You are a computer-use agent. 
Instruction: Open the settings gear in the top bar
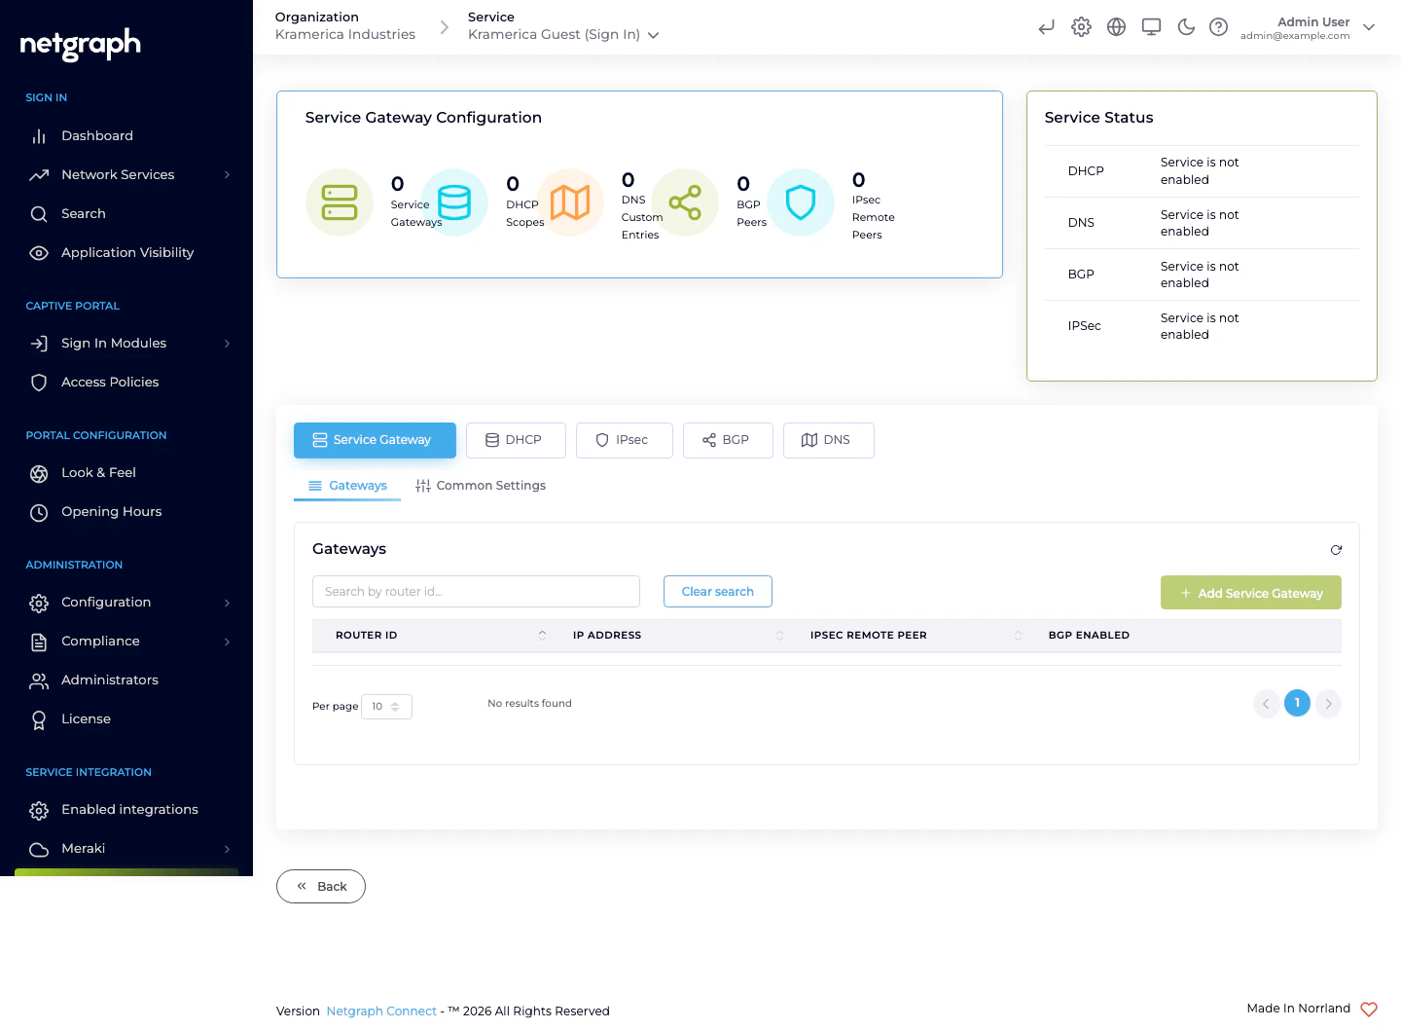[1081, 27]
